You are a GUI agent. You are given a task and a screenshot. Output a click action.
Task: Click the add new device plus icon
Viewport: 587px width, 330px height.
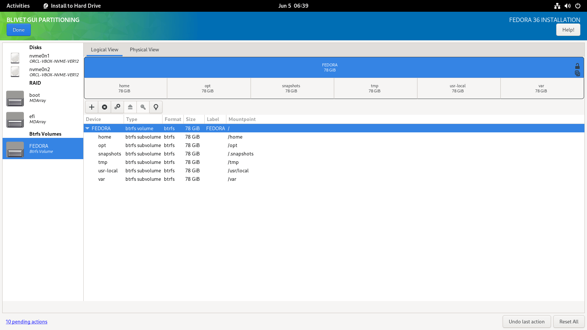point(92,107)
